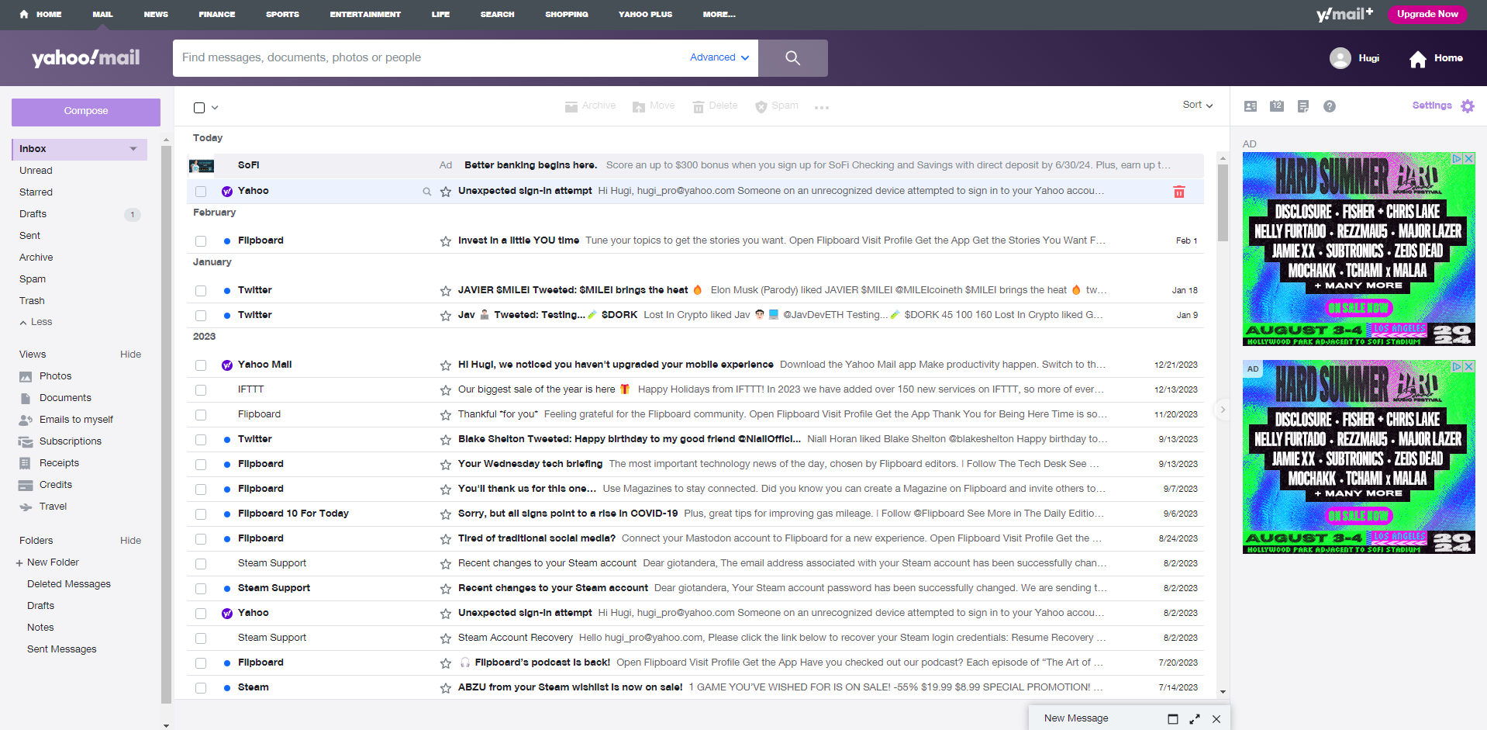
Task: Go to SHOPPING in top navigation
Action: [567, 14]
